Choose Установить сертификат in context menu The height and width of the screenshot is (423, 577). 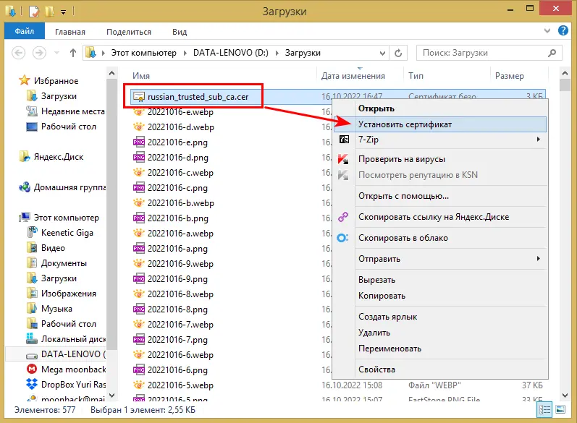440,124
